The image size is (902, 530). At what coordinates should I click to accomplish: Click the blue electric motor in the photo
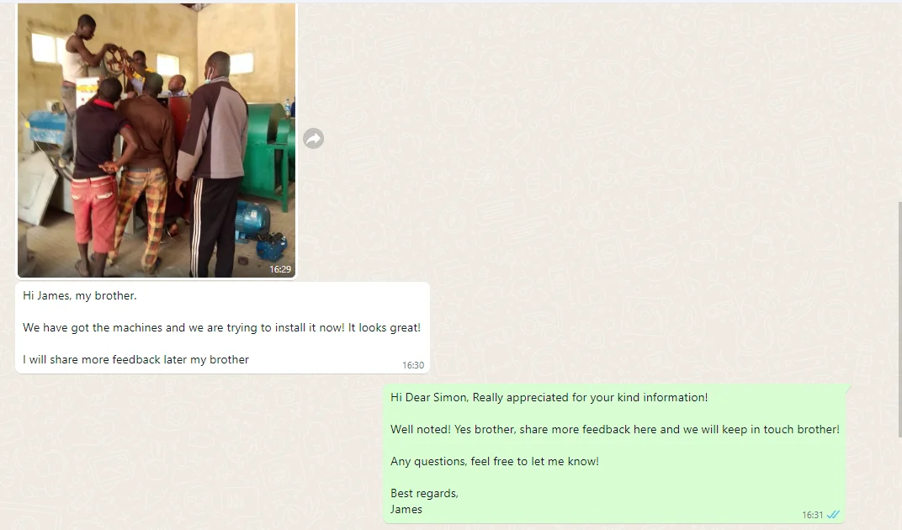(253, 220)
